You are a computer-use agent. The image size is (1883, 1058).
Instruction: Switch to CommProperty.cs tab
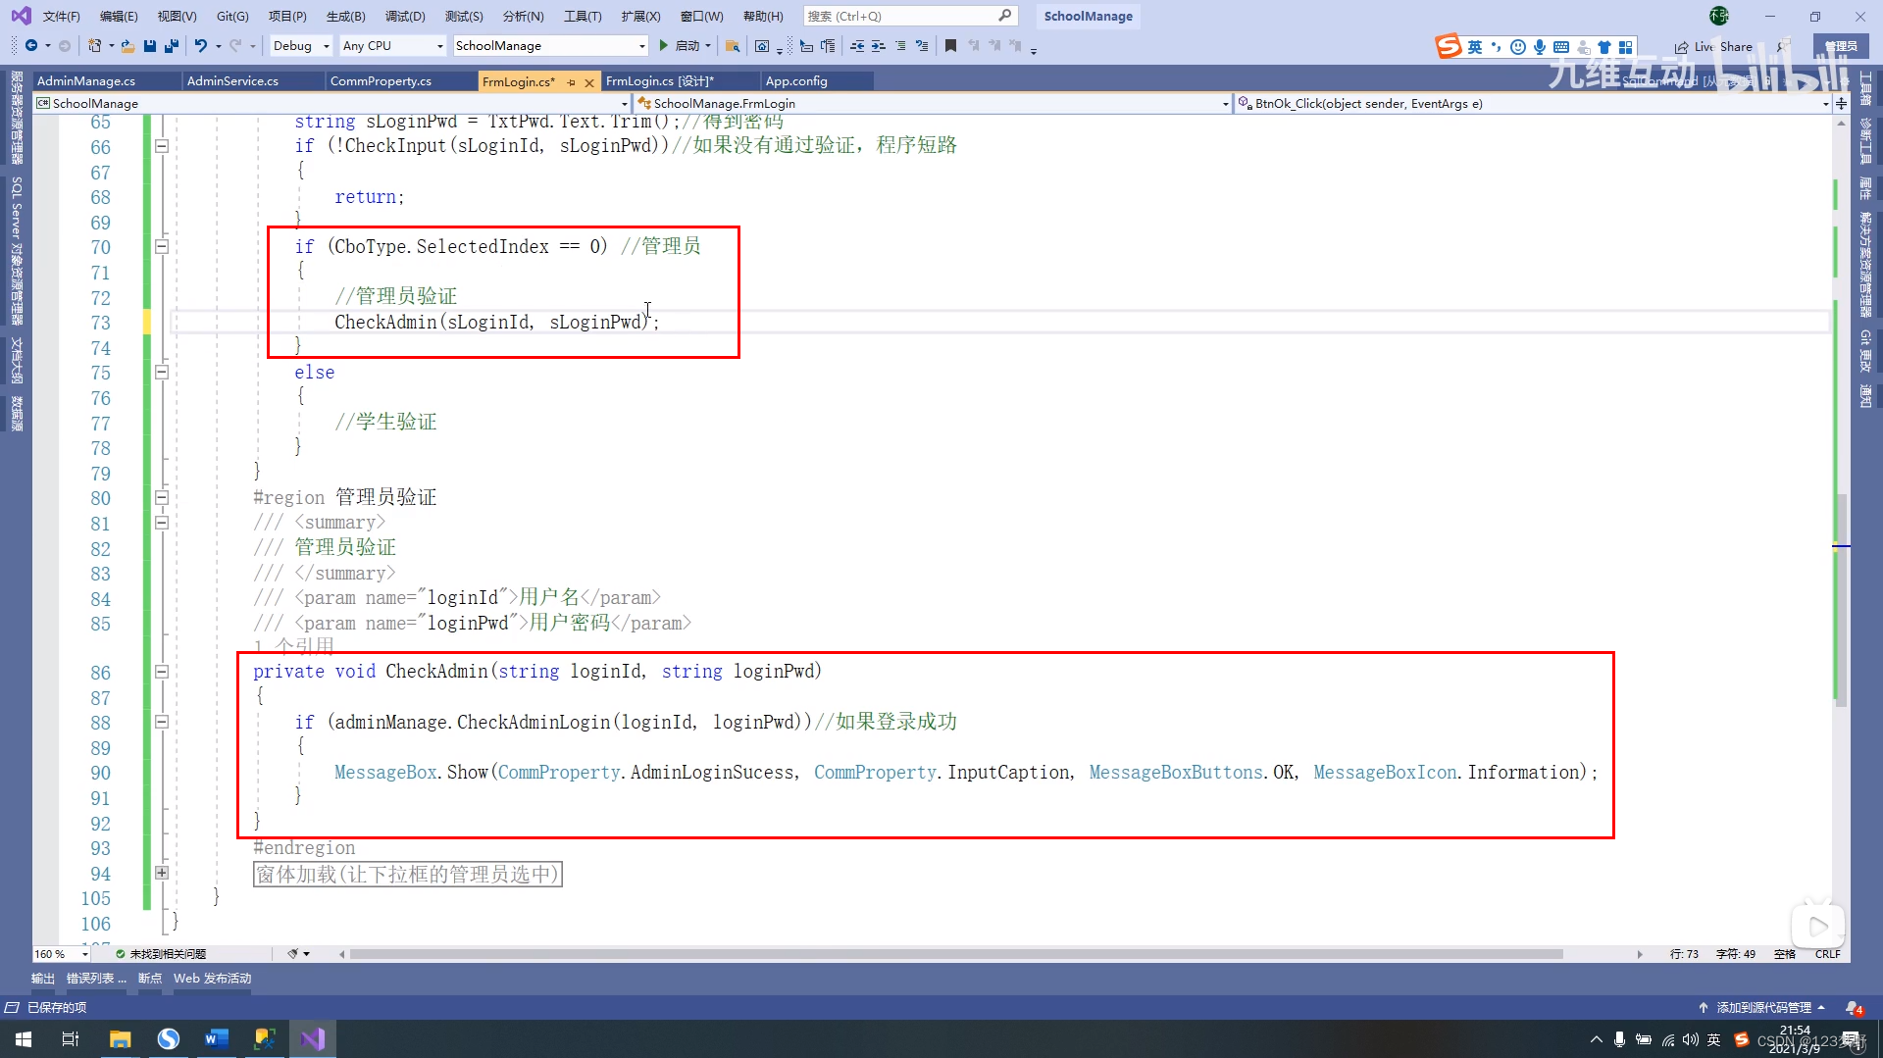[381, 81]
